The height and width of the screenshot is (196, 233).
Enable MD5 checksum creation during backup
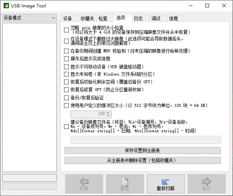pos(66,51)
